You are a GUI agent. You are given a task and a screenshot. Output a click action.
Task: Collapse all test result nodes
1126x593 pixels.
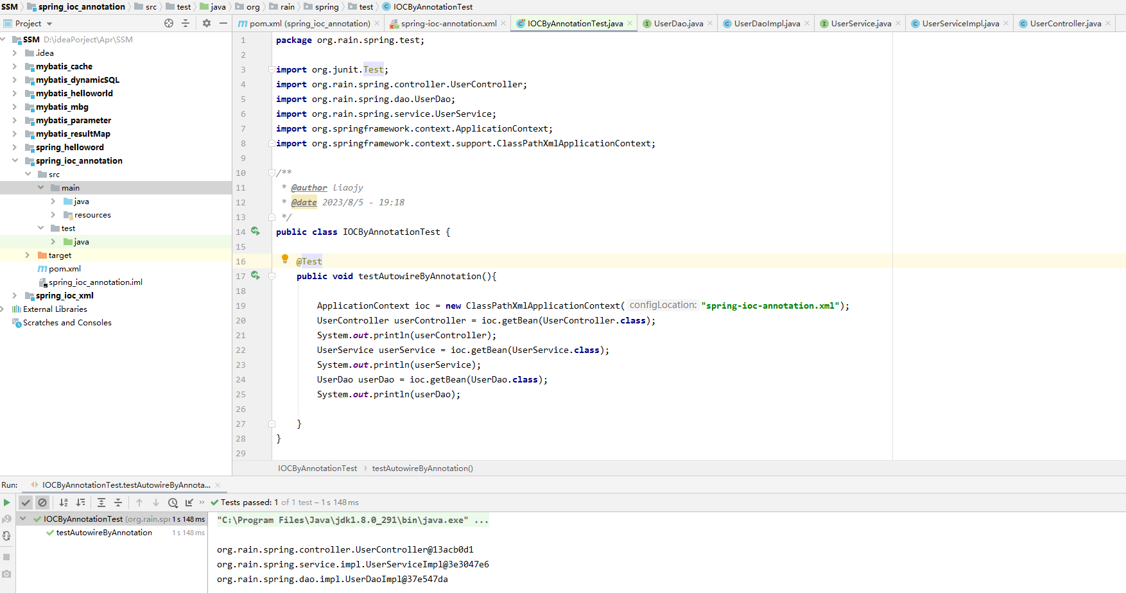click(x=118, y=503)
